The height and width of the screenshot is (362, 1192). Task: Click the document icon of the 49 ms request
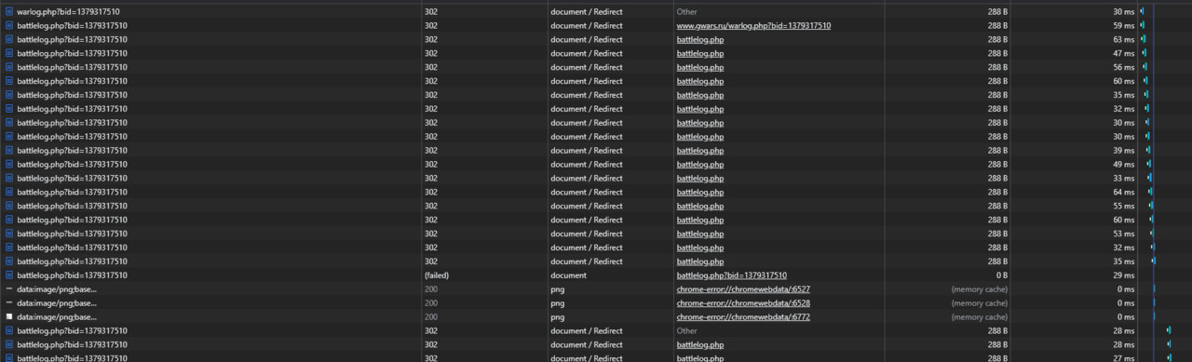coord(9,165)
